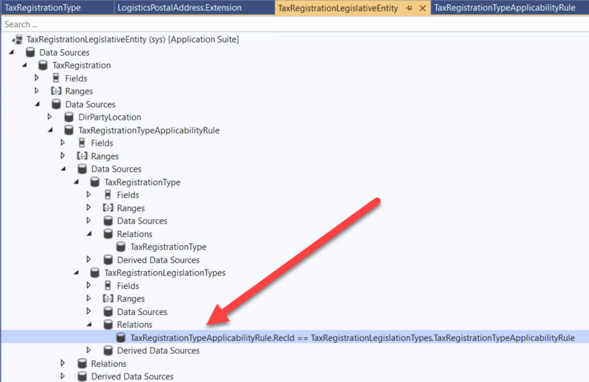The image size is (589, 382).
Task: Select the TaxRegistrationLegislativeEntity tab
Action: click(337, 8)
